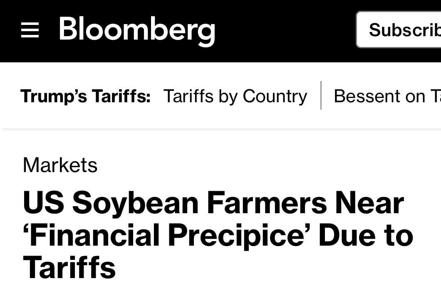Click the white space below the headline
Viewport: 441px width, 303px height.
pyautogui.click(x=220, y=292)
